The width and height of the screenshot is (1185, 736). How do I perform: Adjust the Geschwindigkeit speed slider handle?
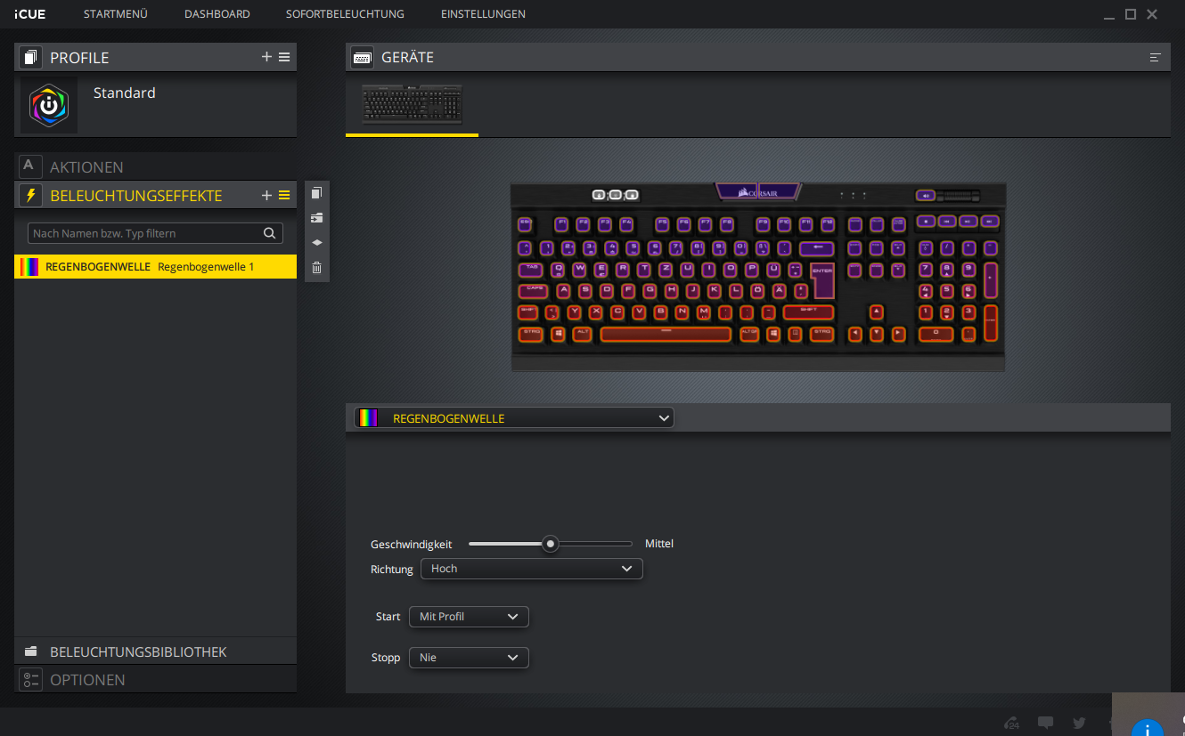click(x=551, y=544)
